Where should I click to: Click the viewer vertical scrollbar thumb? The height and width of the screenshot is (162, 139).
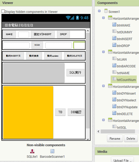(x=88, y=81)
